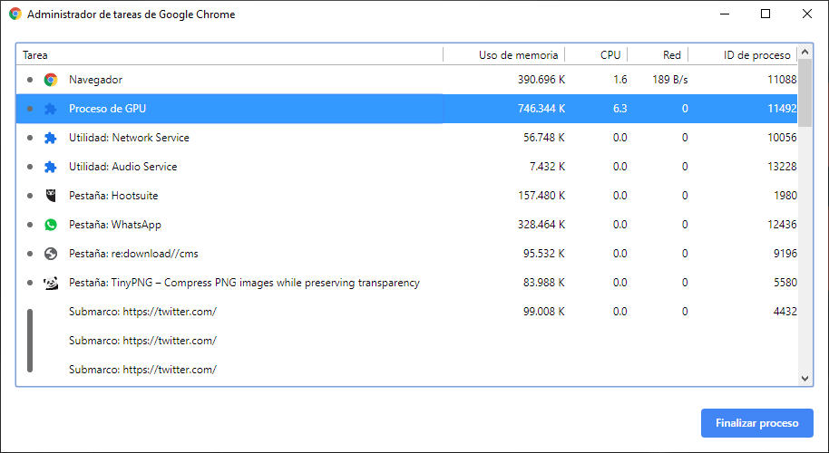
Task: Click process ID 11492
Action: (782, 109)
